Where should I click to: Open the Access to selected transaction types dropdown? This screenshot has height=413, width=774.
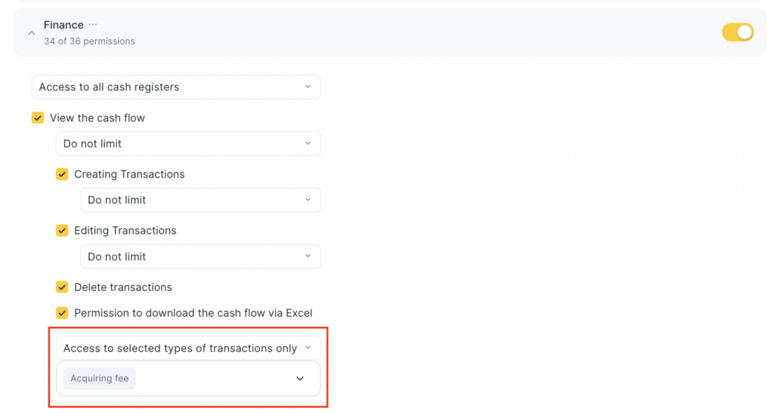187,349
